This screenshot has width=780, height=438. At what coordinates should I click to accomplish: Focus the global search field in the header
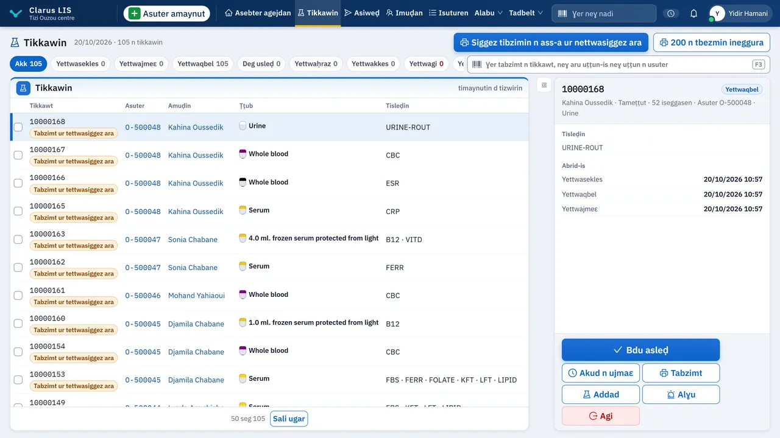[604, 13]
